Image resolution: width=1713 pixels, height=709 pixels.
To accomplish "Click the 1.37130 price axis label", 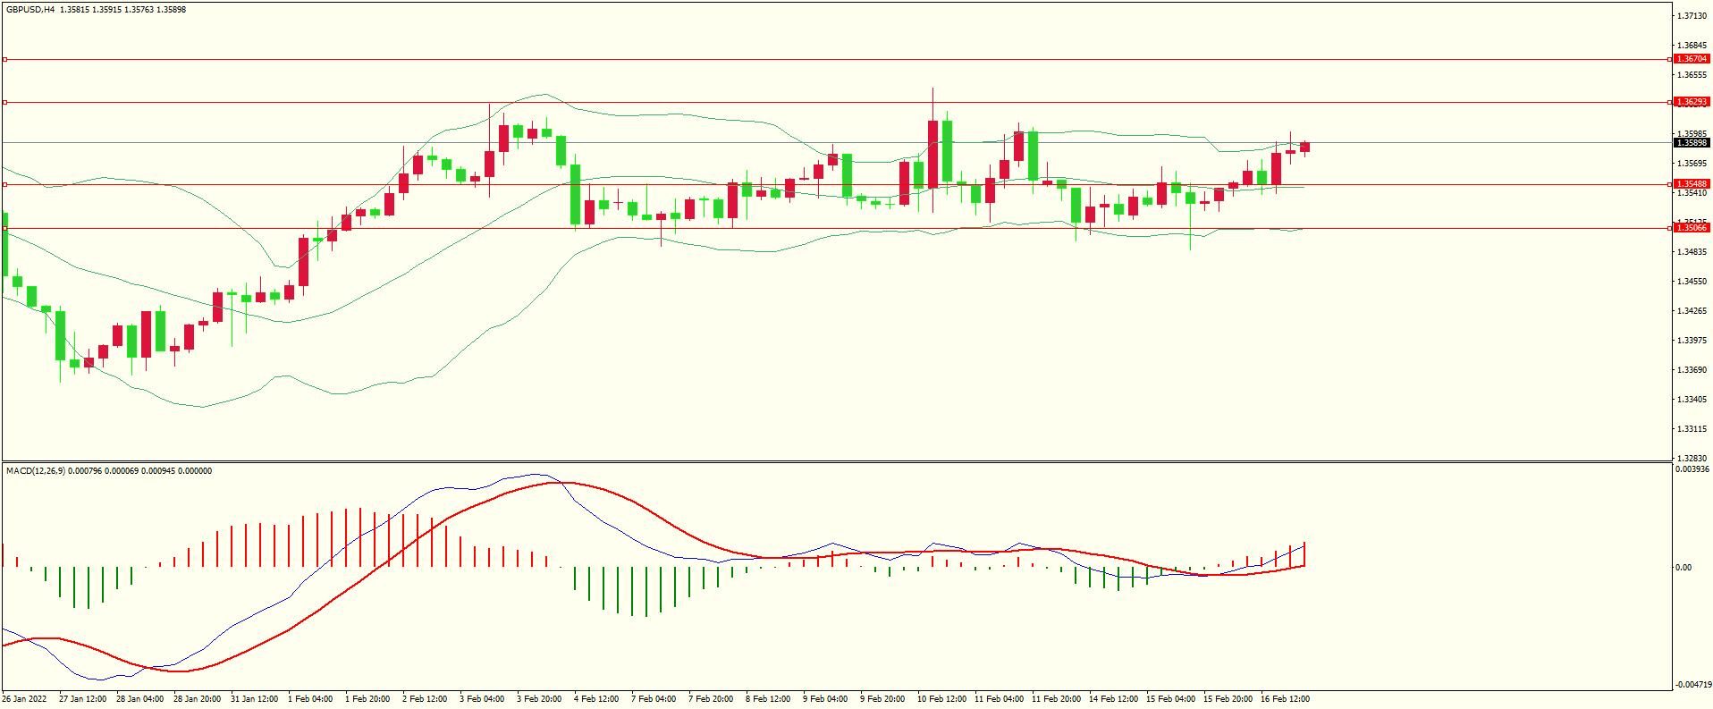I will tap(1692, 16).
